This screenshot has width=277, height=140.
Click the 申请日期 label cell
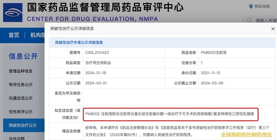(66, 73)
